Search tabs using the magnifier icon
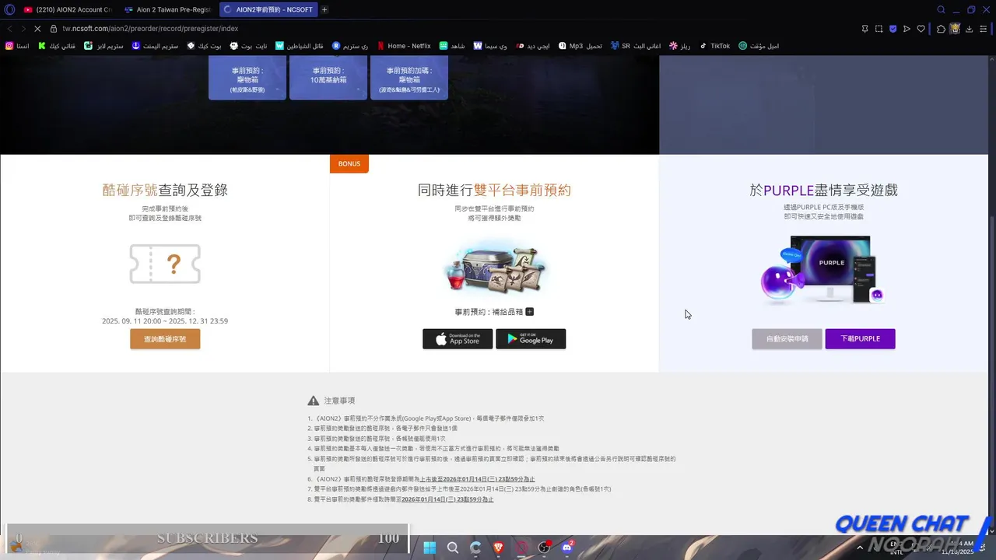Image resolution: width=996 pixels, height=560 pixels. (x=941, y=9)
